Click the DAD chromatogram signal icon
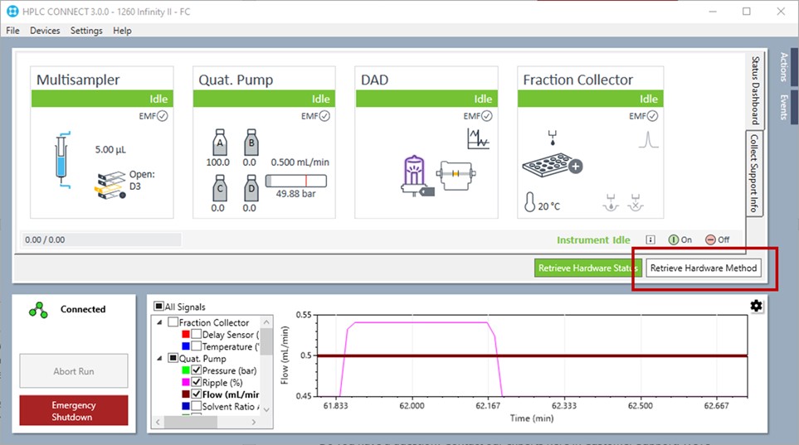Screen dimensions: 799x445 pyautogui.click(x=478, y=138)
